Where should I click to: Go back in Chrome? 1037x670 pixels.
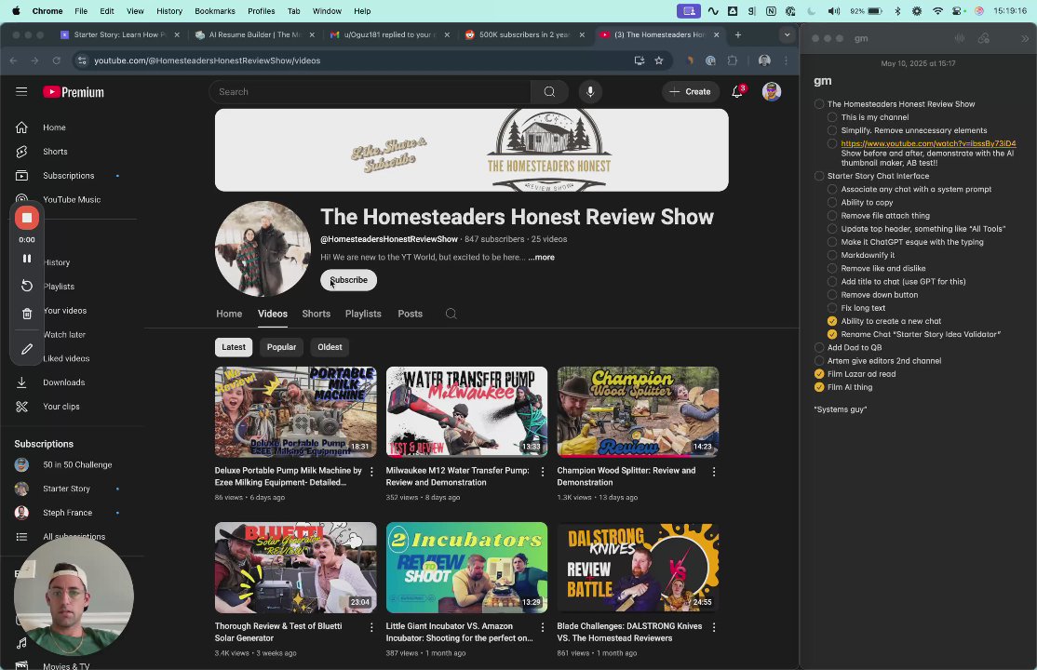point(13,60)
